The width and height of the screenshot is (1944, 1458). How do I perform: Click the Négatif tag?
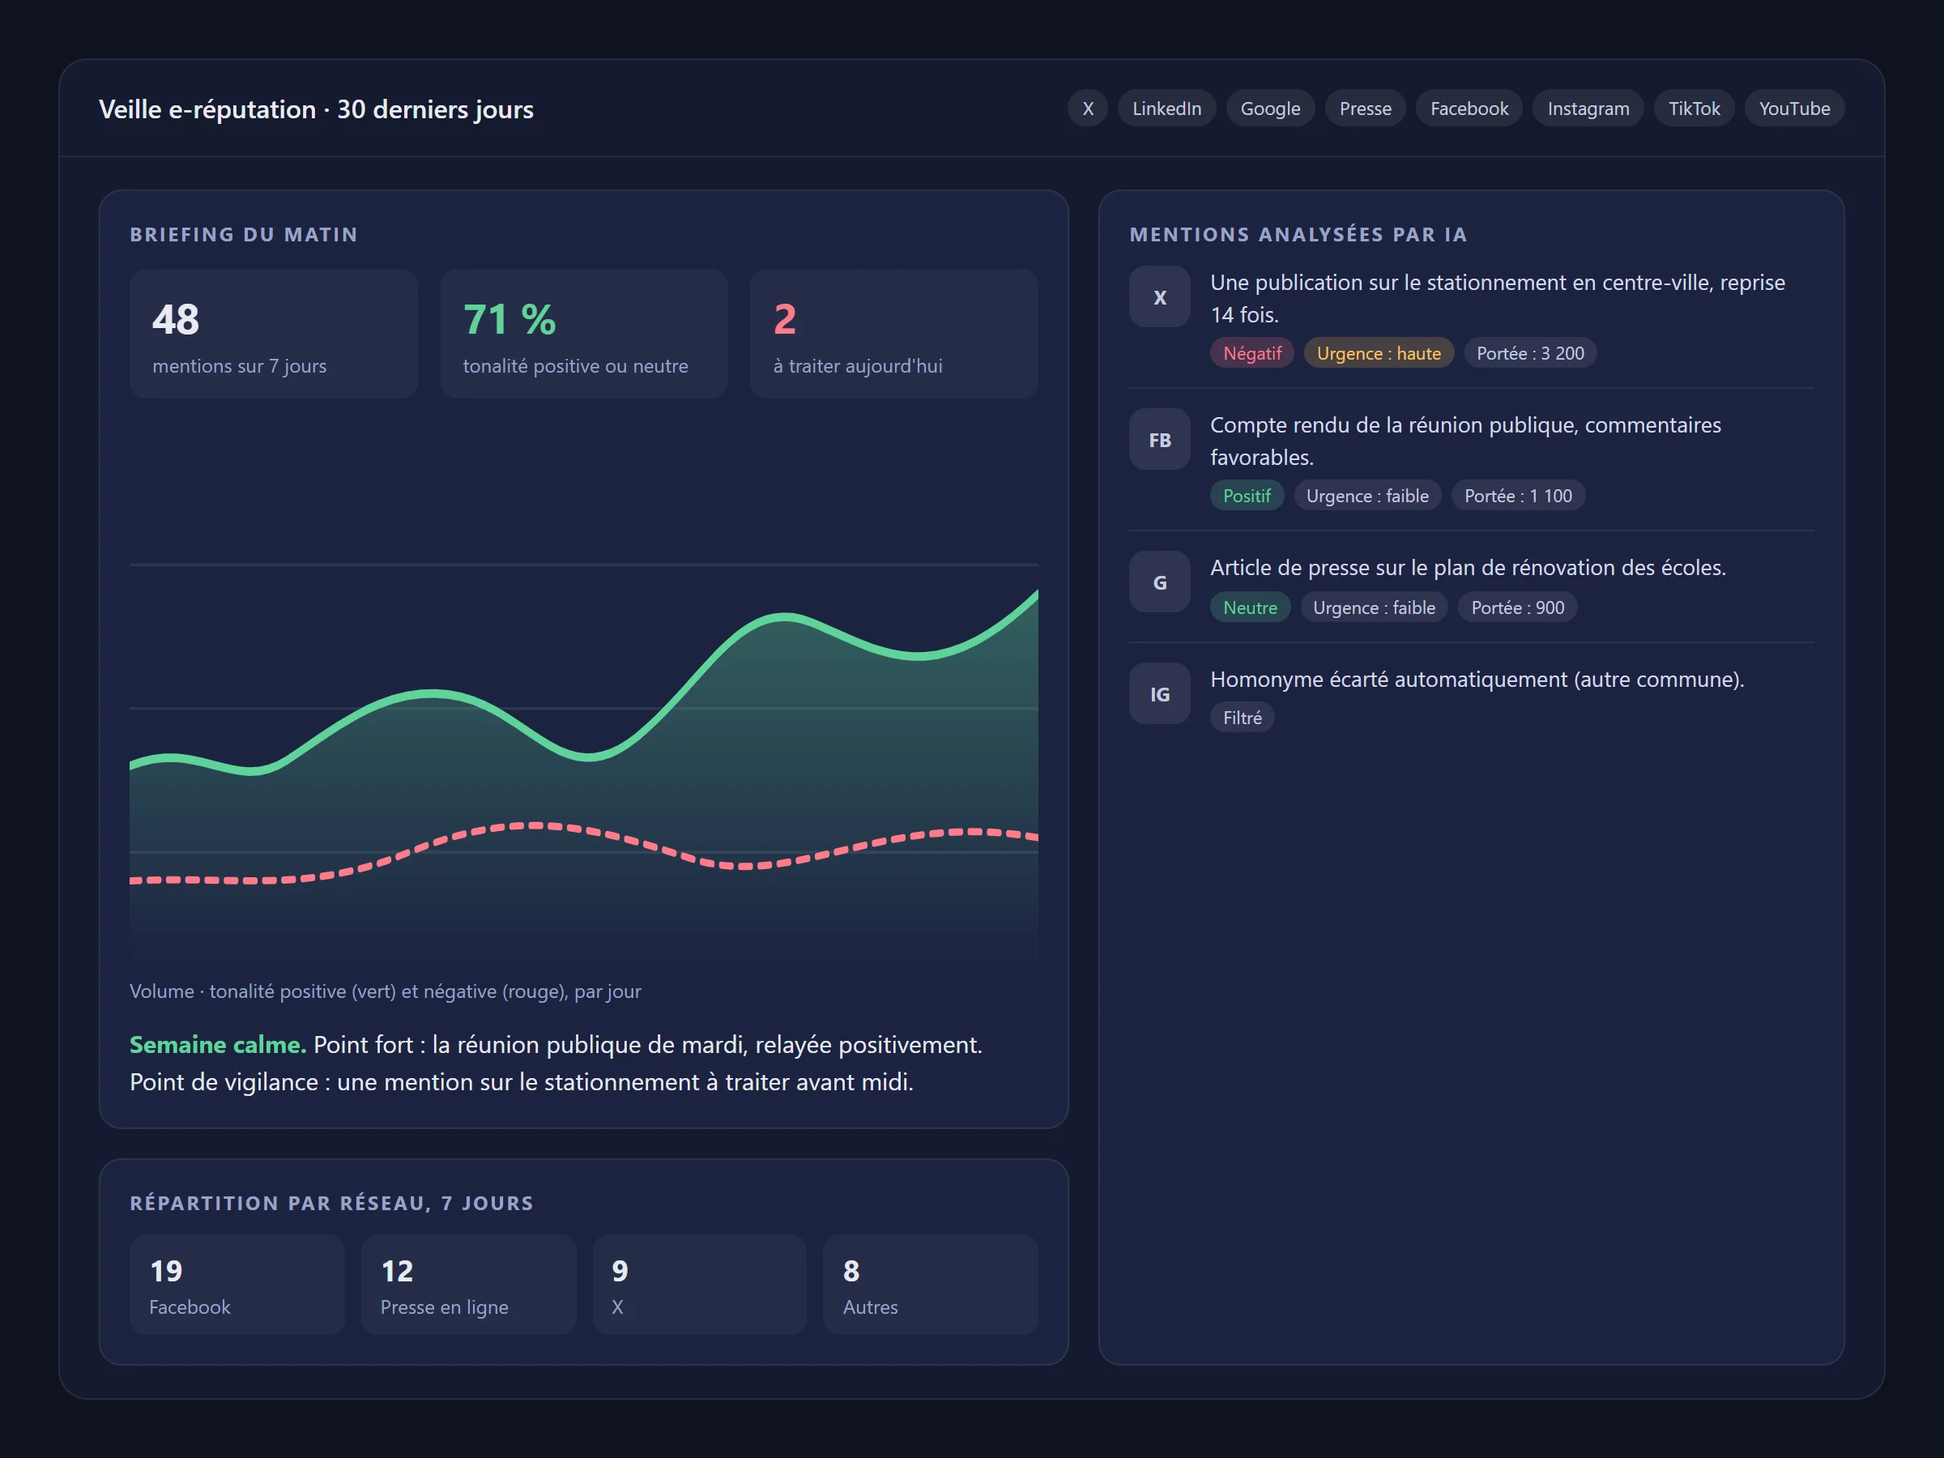click(1251, 353)
